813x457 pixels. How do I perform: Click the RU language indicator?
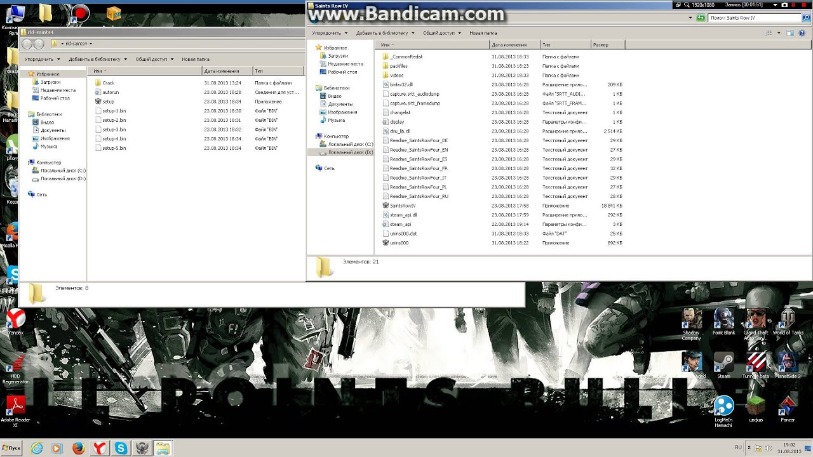[738, 447]
